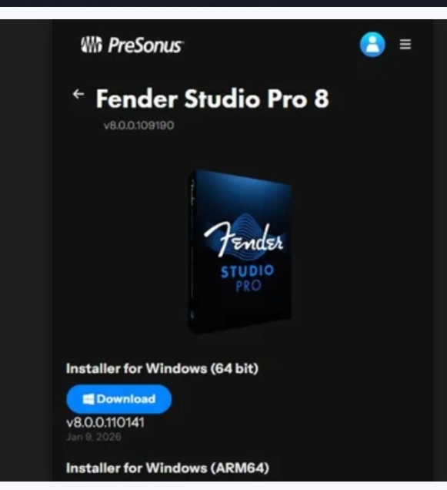Viewport: 447px width, 490px height.
Task: Download the Windows 64 bit installer
Action: [119, 399]
